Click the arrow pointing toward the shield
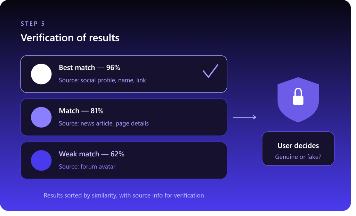The width and height of the screenshot is (356, 216). [245, 117]
